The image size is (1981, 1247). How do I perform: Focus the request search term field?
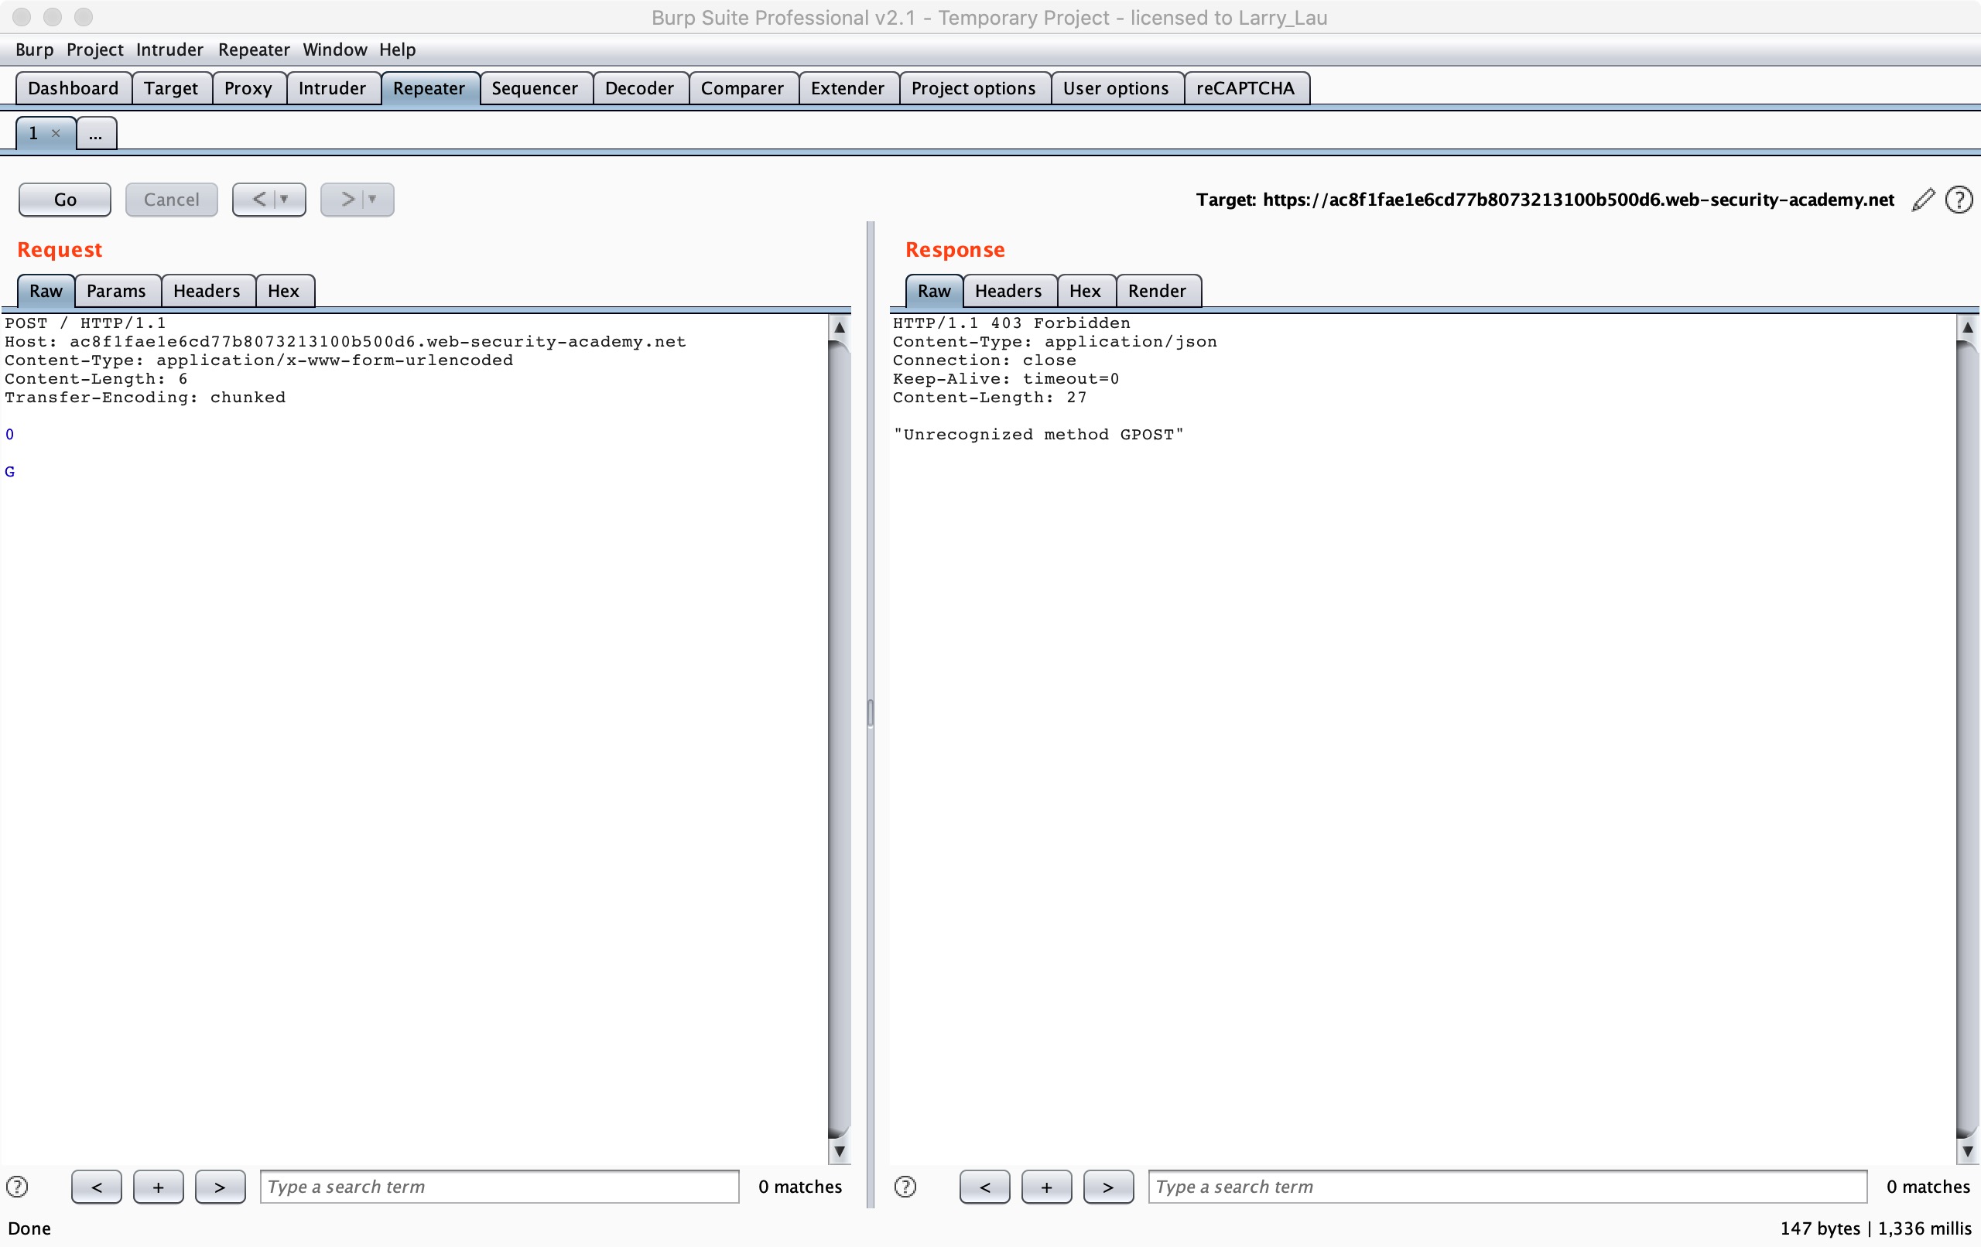499,1186
